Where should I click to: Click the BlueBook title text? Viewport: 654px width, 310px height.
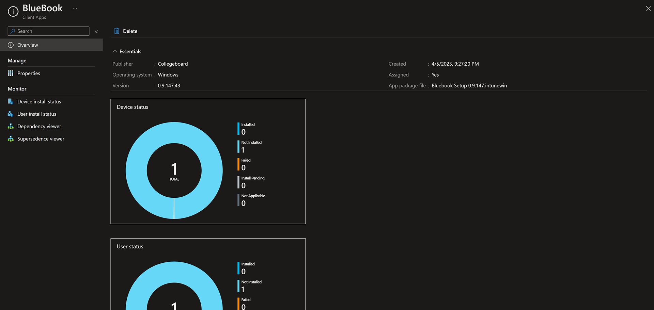43,8
